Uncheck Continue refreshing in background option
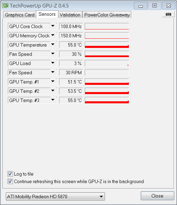Viewport: 177px width, 205px height. tap(10, 181)
